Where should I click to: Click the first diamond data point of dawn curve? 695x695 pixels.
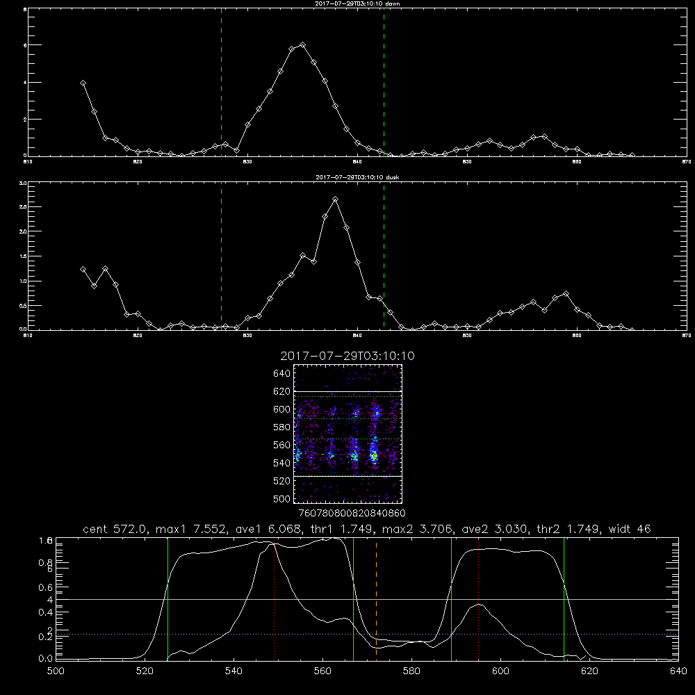tap(83, 83)
